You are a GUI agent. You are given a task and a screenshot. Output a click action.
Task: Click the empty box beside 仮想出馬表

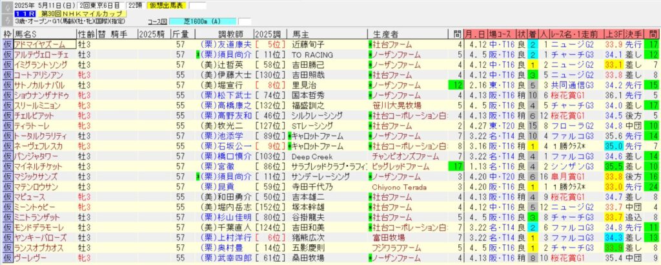point(198,5)
